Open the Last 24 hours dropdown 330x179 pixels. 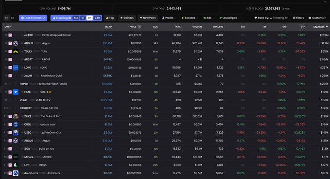(33, 18)
